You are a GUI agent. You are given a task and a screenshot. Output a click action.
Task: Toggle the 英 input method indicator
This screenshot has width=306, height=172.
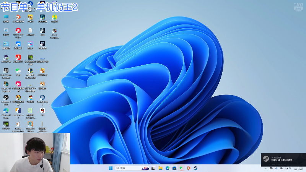(x=281, y=168)
